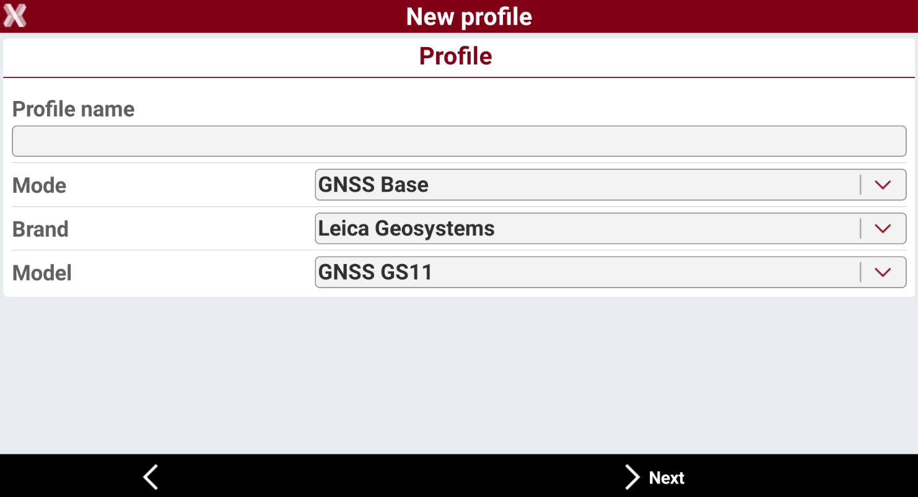Click the 'New profile' title text
This screenshot has width=918, height=497.
pyautogui.click(x=469, y=16)
